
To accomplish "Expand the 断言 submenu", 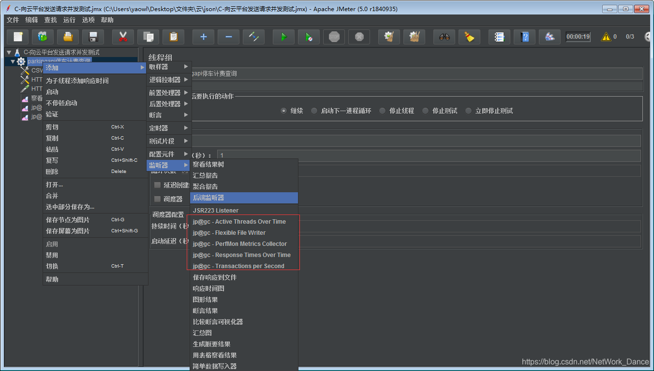I will [169, 115].
